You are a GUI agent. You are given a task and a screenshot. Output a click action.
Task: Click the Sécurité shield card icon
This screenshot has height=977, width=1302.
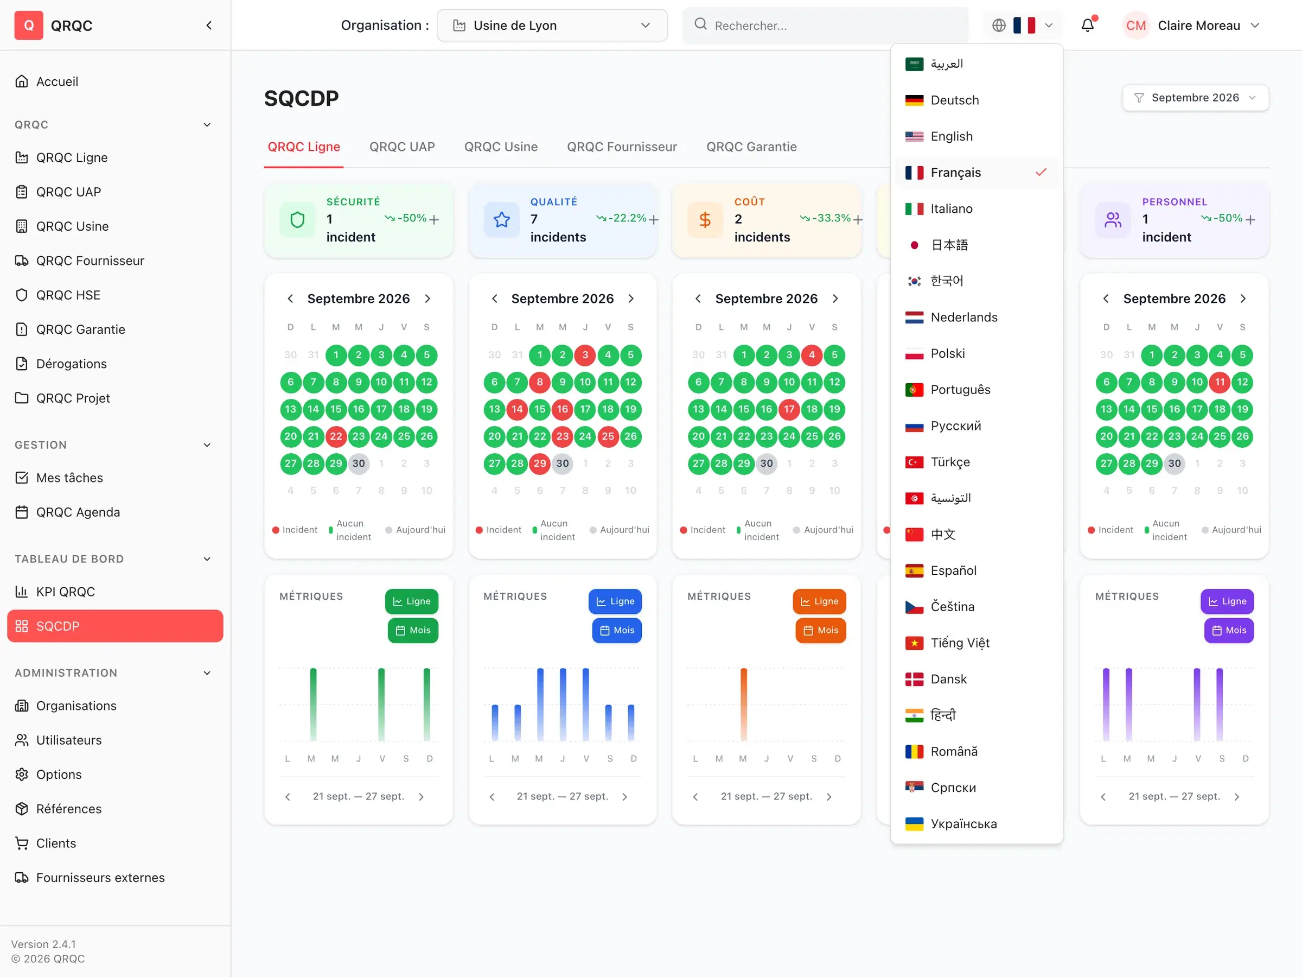point(297,220)
